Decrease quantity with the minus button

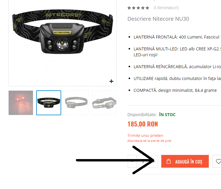[132, 161]
